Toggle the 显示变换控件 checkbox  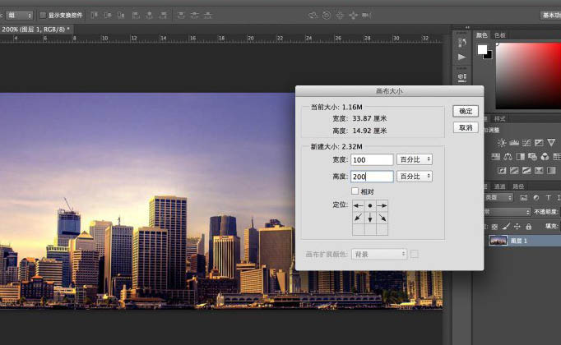(x=43, y=15)
